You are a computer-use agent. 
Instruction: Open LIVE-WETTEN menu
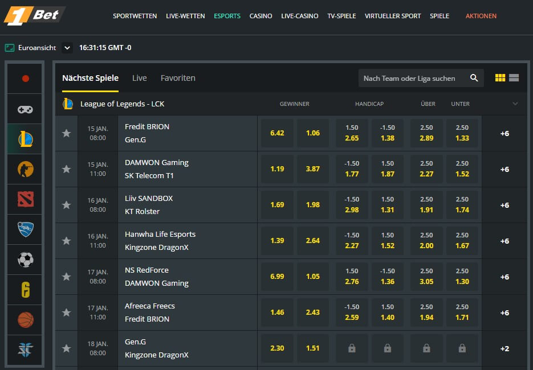185,16
